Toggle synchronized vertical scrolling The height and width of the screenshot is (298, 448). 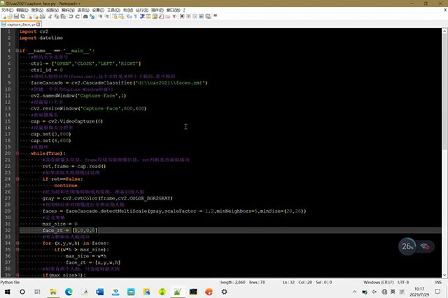click(x=115, y=17)
